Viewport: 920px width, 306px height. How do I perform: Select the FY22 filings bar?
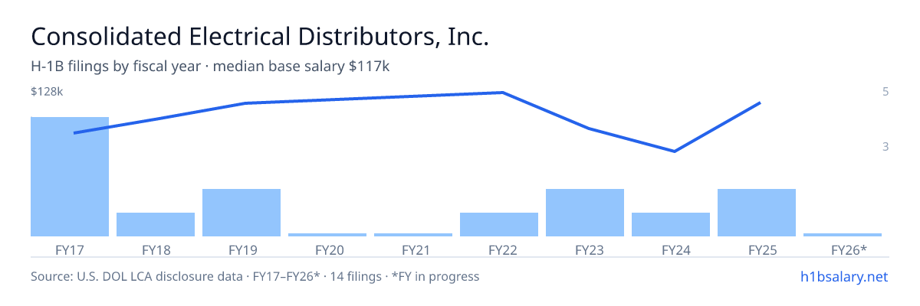(499, 224)
